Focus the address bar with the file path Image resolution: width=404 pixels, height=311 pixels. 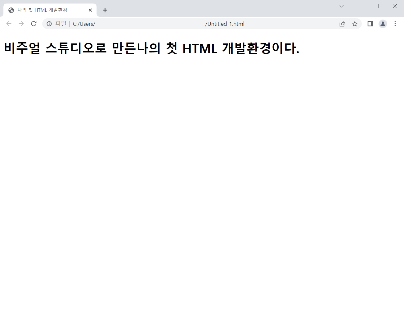(x=202, y=24)
